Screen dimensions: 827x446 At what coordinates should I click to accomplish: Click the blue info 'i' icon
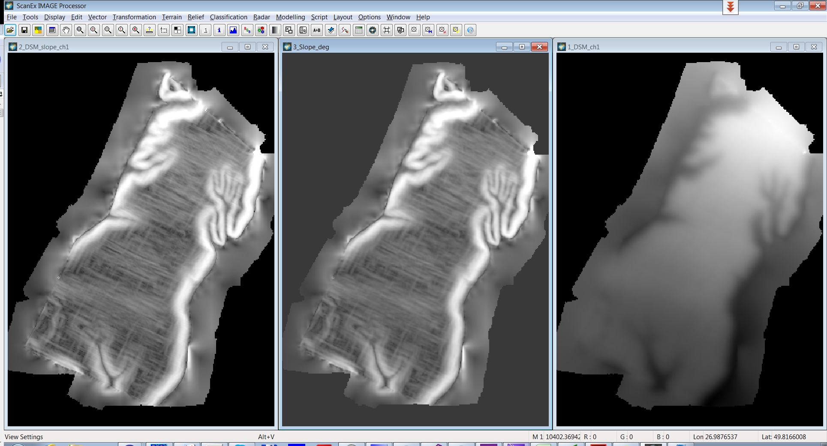click(220, 30)
